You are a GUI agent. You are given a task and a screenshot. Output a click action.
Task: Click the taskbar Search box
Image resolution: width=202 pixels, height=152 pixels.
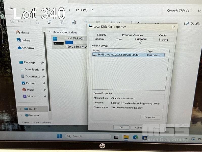tap(88, 136)
